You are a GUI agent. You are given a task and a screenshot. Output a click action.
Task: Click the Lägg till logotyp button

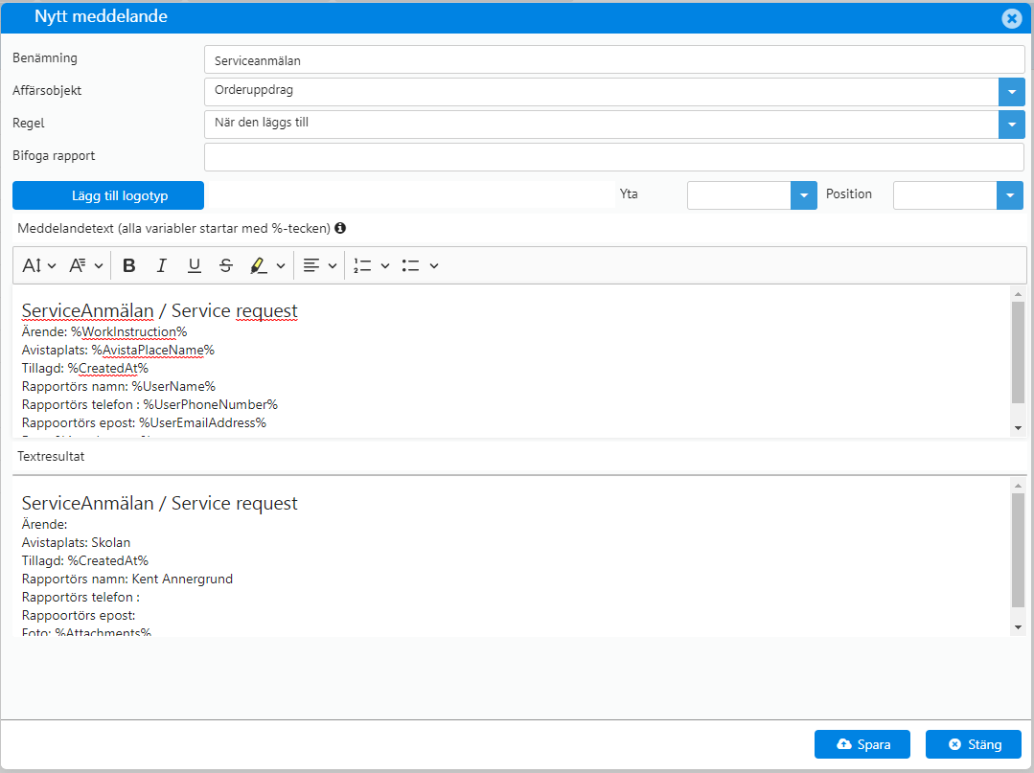[x=108, y=195]
